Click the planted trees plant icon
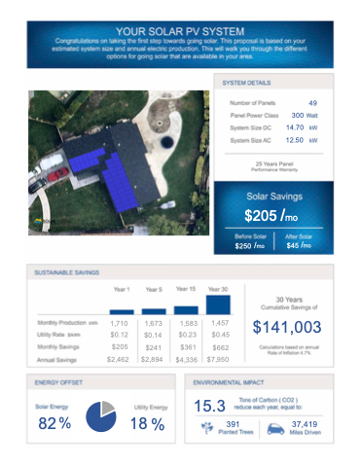Screen dimensions: 361x467 (207, 428)
